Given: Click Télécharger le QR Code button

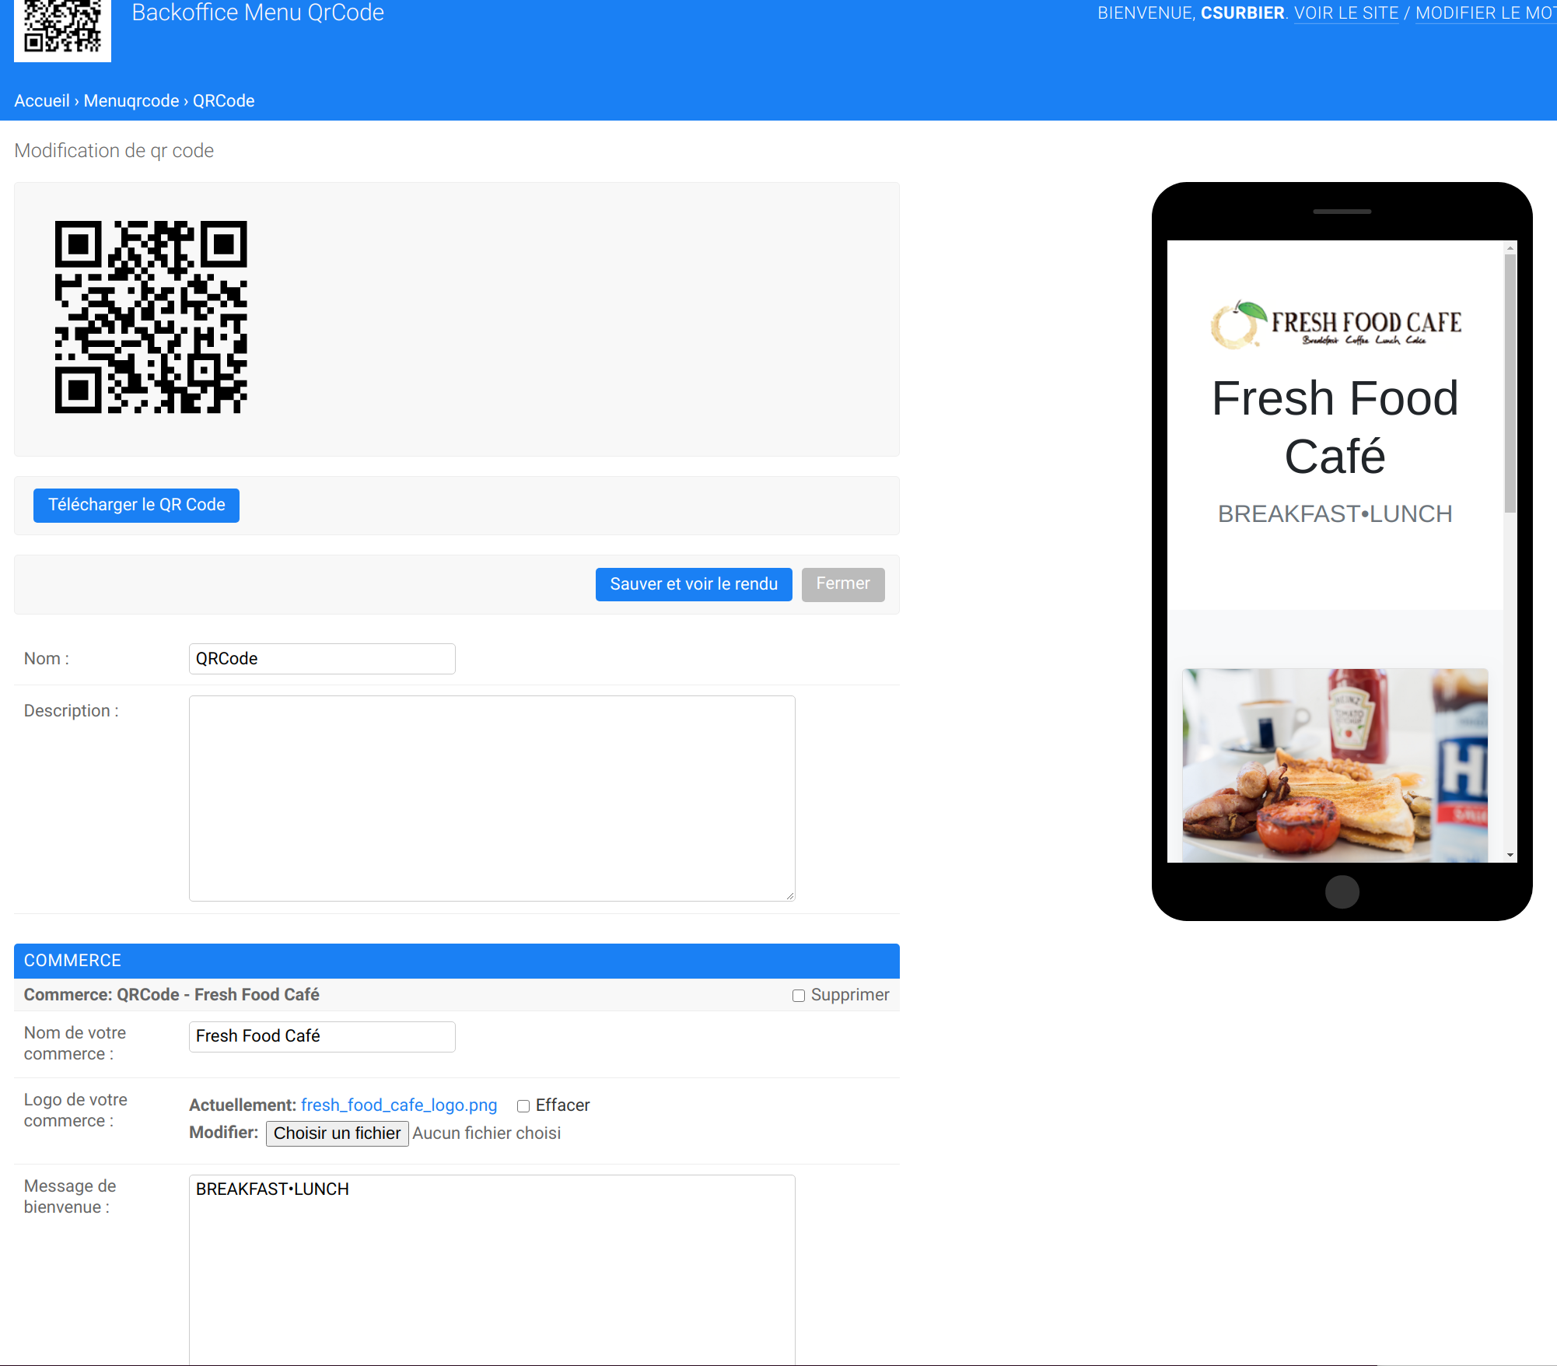Looking at the screenshot, I should (136, 506).
